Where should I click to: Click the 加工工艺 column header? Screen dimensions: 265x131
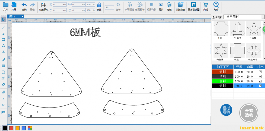click(x=223, y=67)
